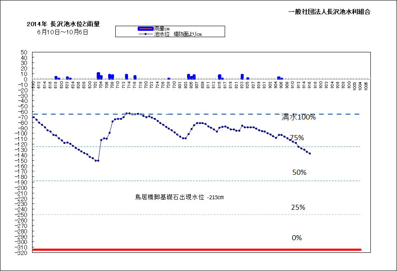Select the 池水位 堤防面よりcm legend entry

(x=177, y=34)
